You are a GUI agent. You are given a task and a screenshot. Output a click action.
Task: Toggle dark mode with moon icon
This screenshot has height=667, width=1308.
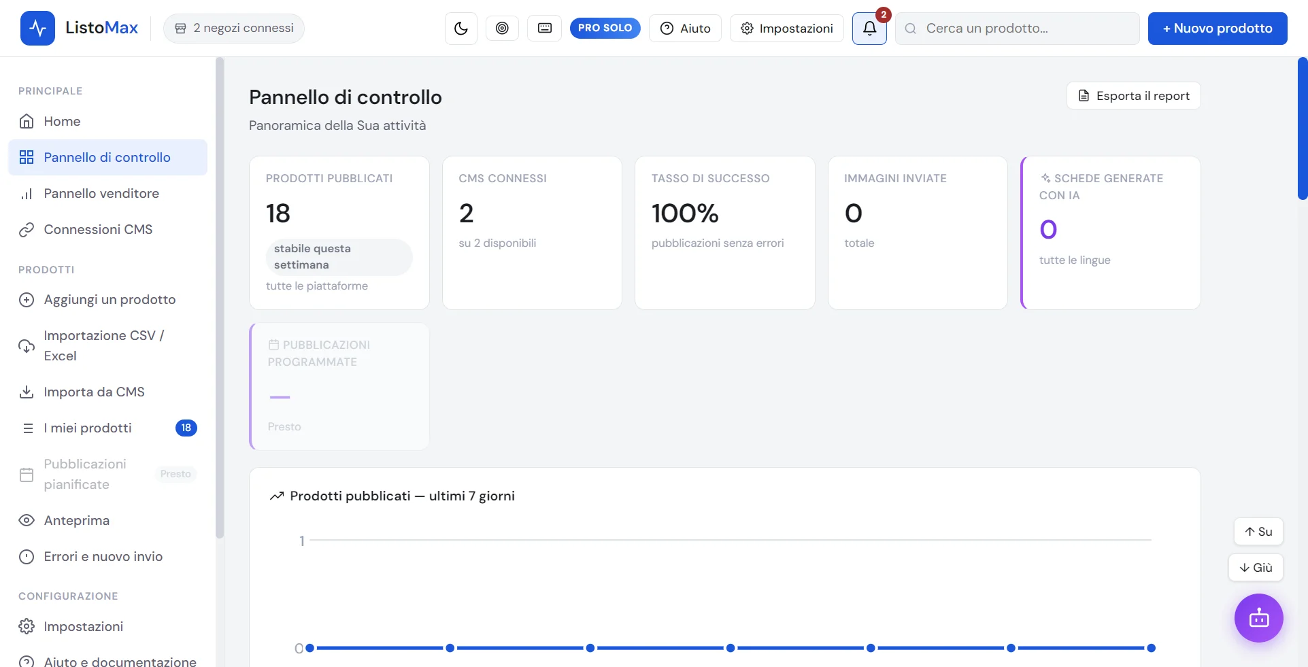(461, 29)
